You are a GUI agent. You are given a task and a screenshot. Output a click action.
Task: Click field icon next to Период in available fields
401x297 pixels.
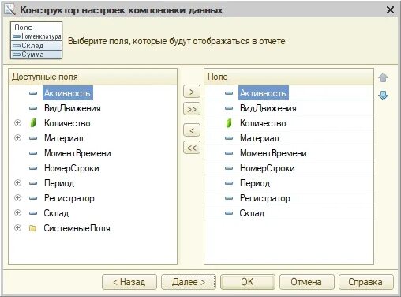(x=33, y=183)
